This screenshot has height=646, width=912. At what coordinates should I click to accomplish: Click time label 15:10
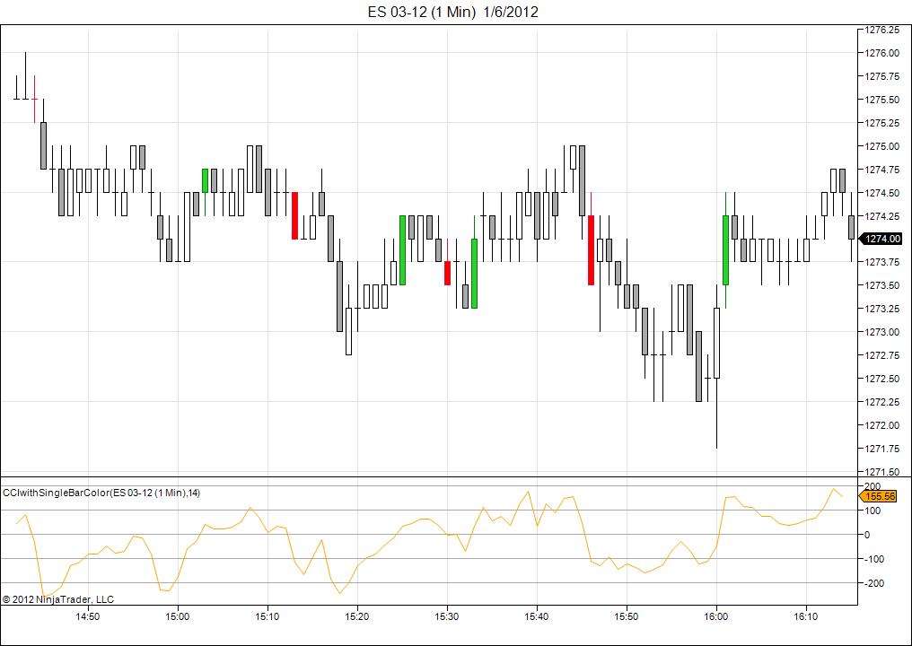point(267,615)
